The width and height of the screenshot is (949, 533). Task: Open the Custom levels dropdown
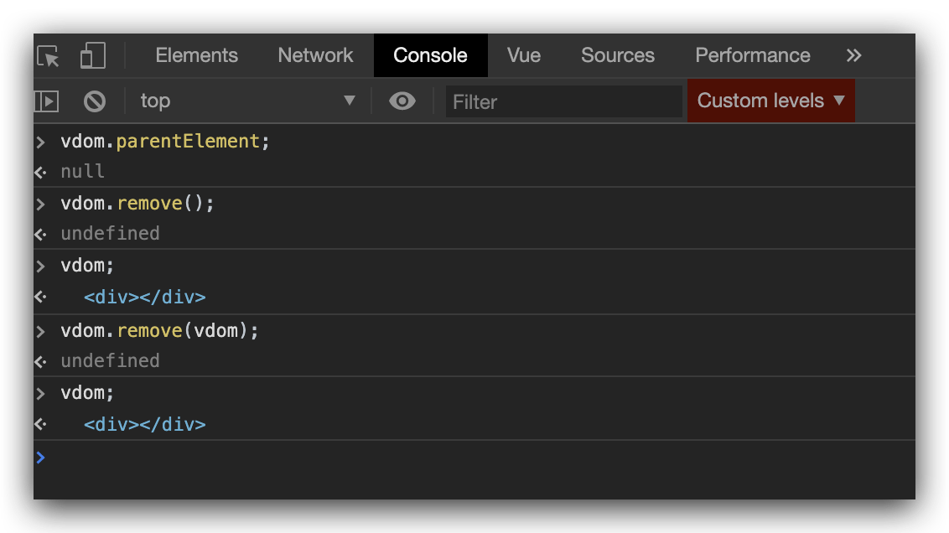[770, 101]
